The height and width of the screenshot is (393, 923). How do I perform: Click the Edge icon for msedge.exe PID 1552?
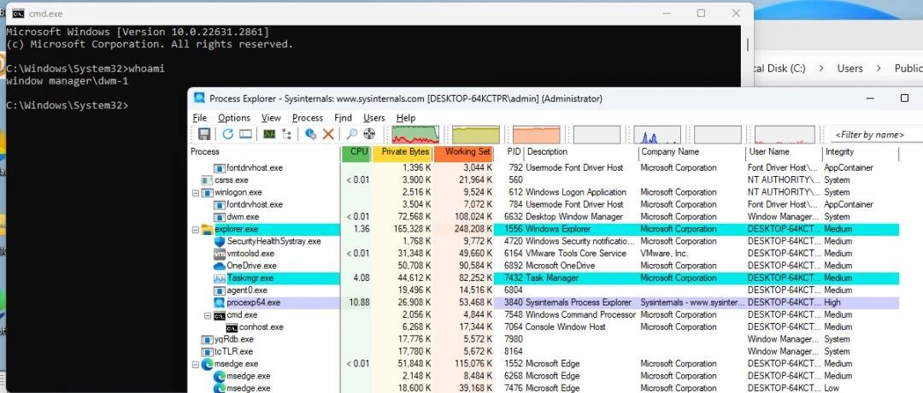coord(207,364)
